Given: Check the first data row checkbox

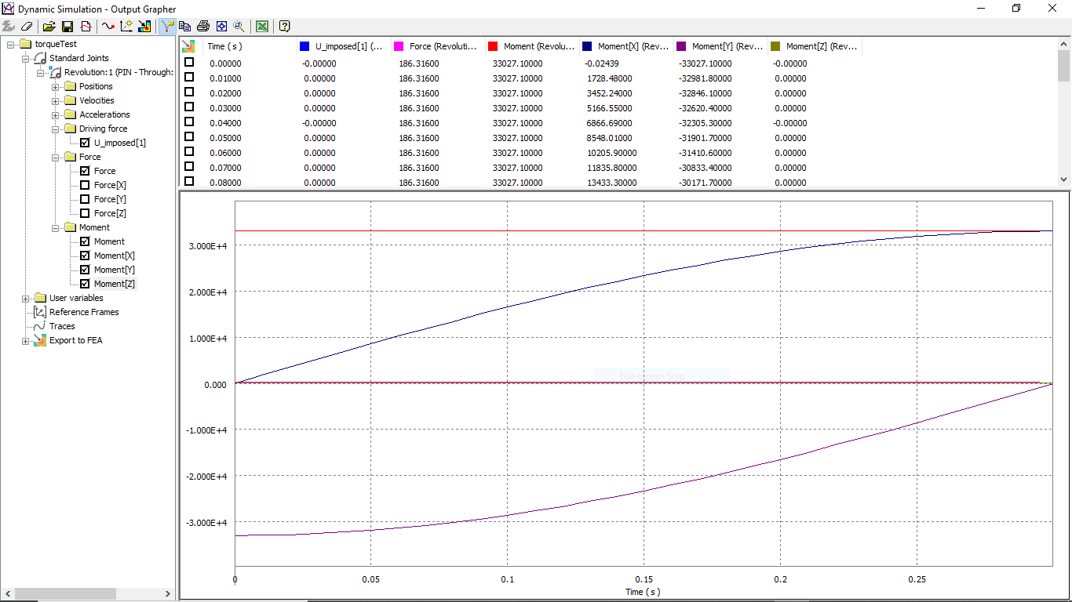Looking at the screenshot, I should (x=188, y=63).
